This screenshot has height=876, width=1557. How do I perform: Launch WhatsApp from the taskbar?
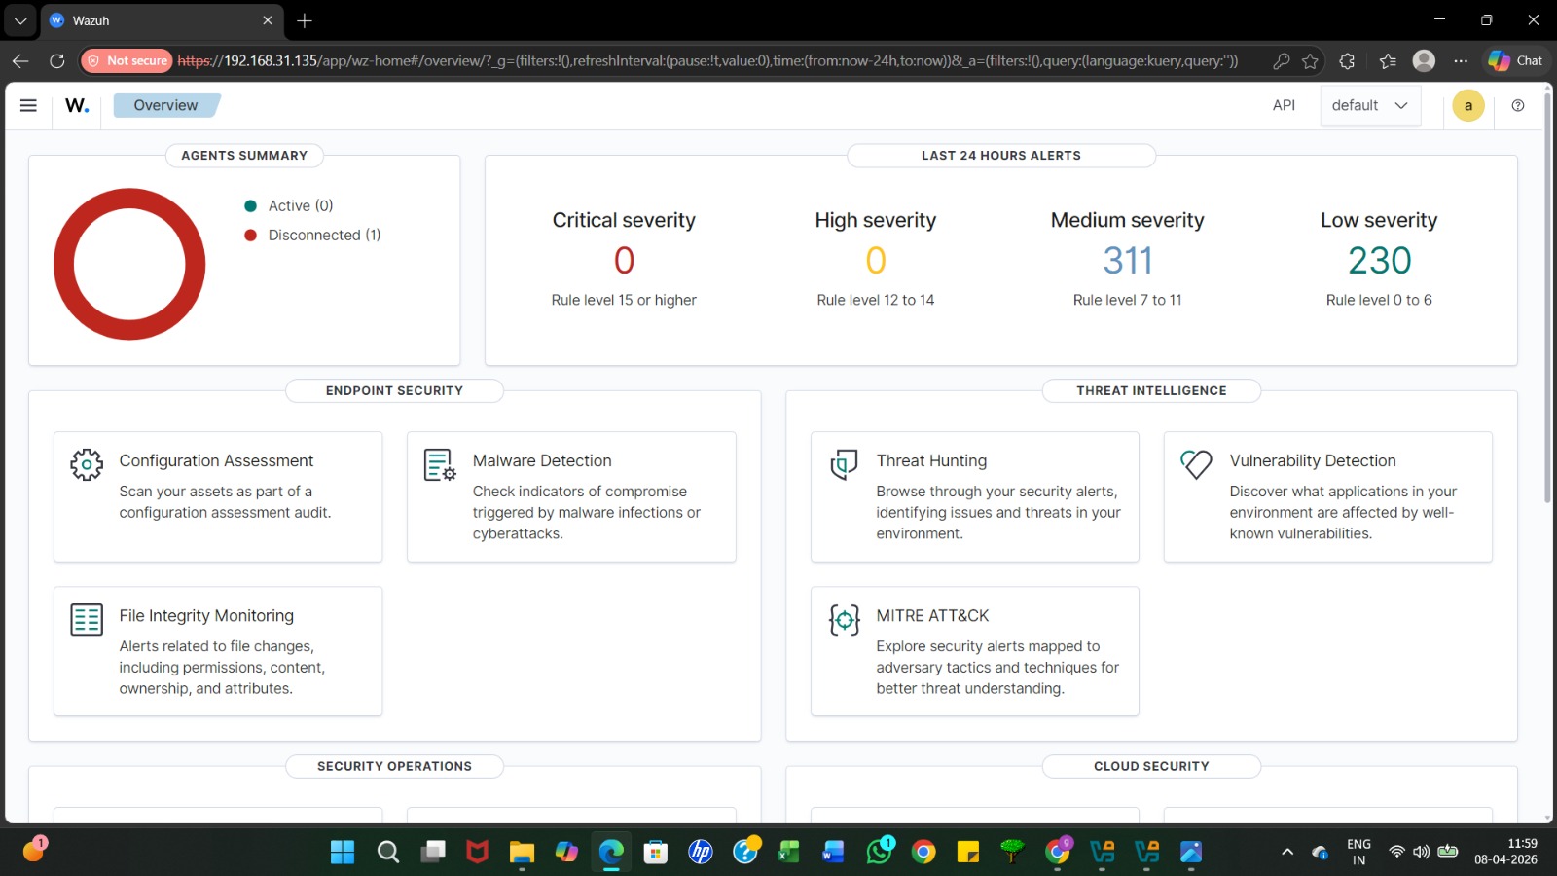880,852
